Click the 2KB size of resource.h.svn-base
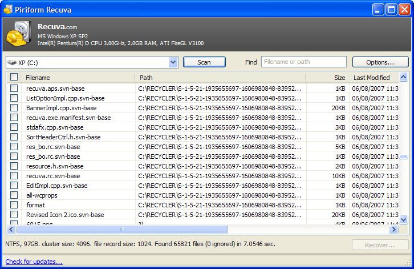The height and width of the screenshot is (269, 414). [340, 166]
